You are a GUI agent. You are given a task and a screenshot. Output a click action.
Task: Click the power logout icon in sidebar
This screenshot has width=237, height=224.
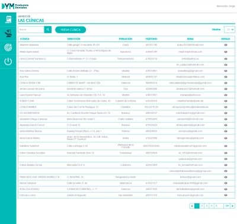coord(8,62)
